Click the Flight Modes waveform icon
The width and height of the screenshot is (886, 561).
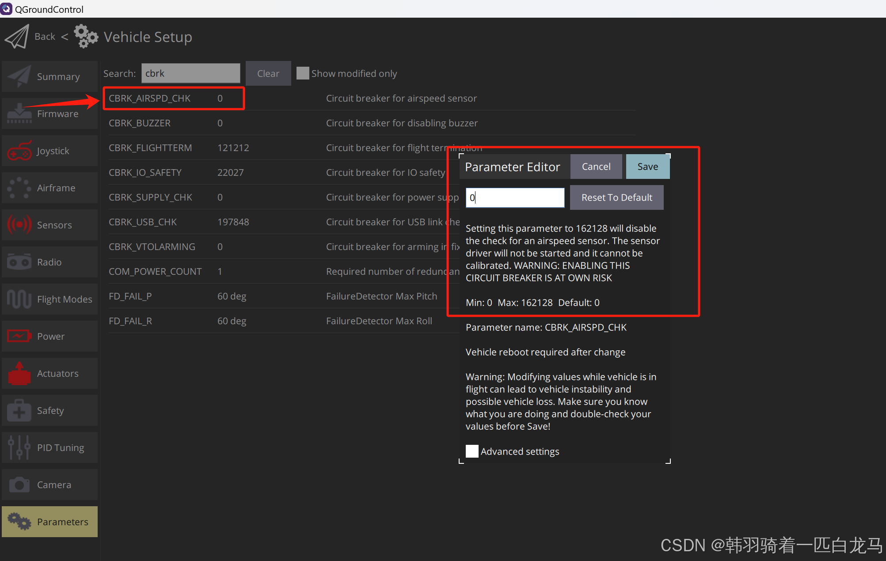pyautogui.click(x=19, y=299)
